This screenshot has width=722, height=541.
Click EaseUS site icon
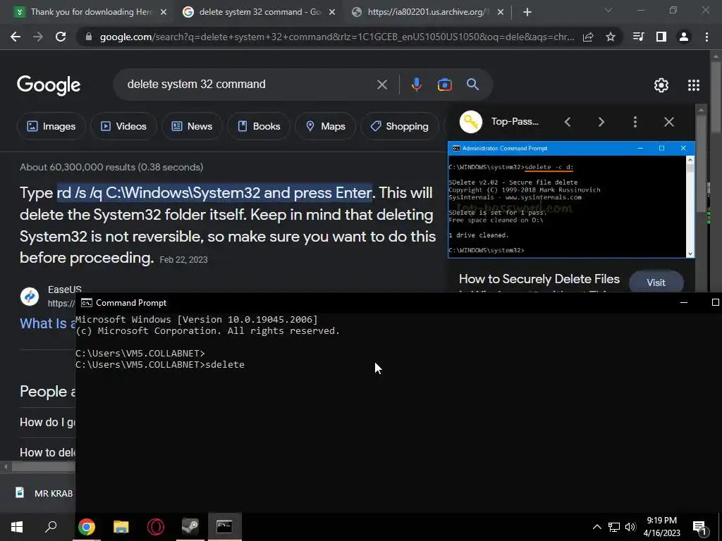pos(30,297)
